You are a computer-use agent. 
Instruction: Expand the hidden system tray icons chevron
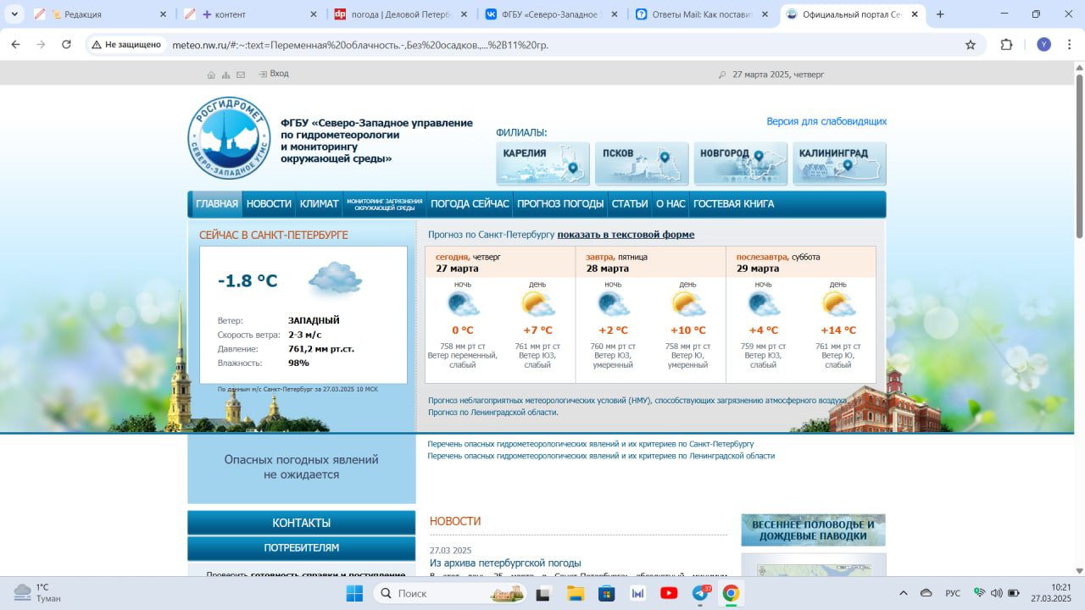(x=903, y=593)
